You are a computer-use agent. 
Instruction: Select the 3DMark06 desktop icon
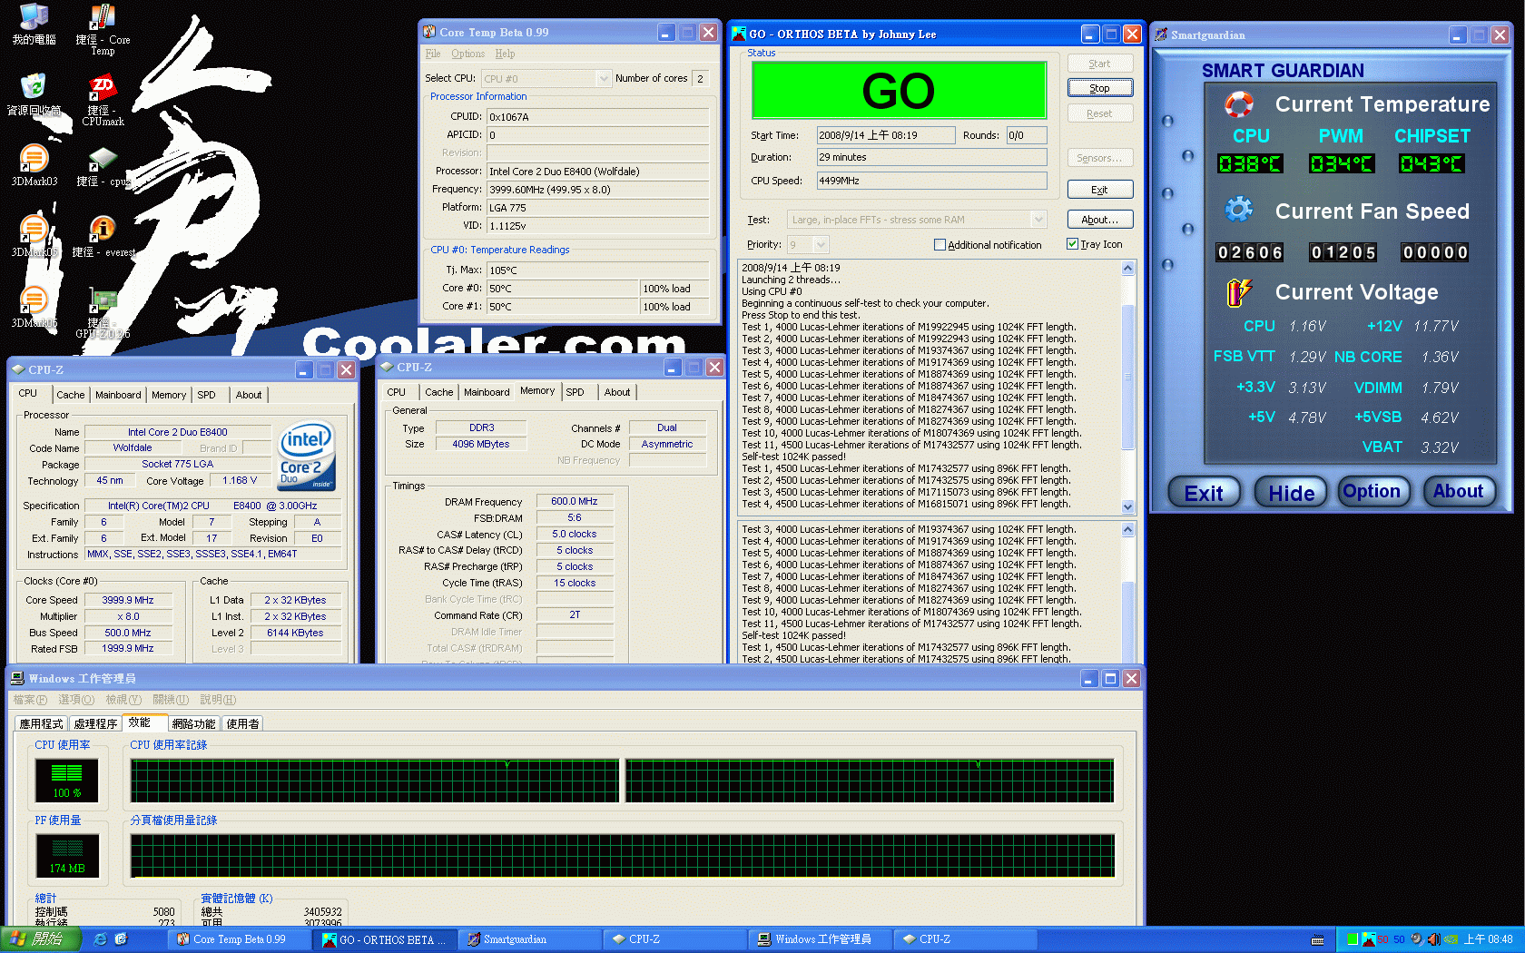[x=34, y=308]
